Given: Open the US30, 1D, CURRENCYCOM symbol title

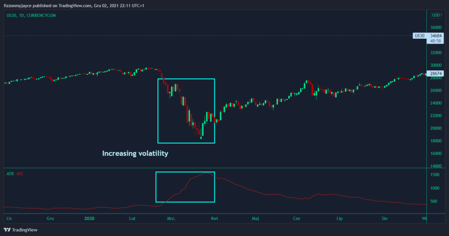Looking at the screenshot, I should click(x=31, y=15).
